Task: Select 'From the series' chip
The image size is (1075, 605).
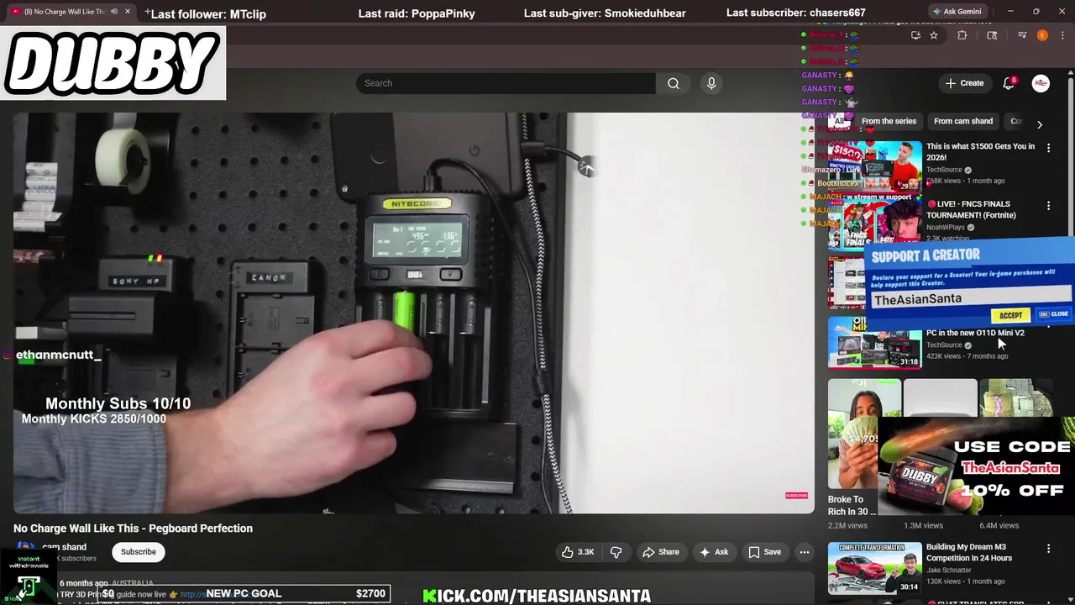Action: point(889,121)
